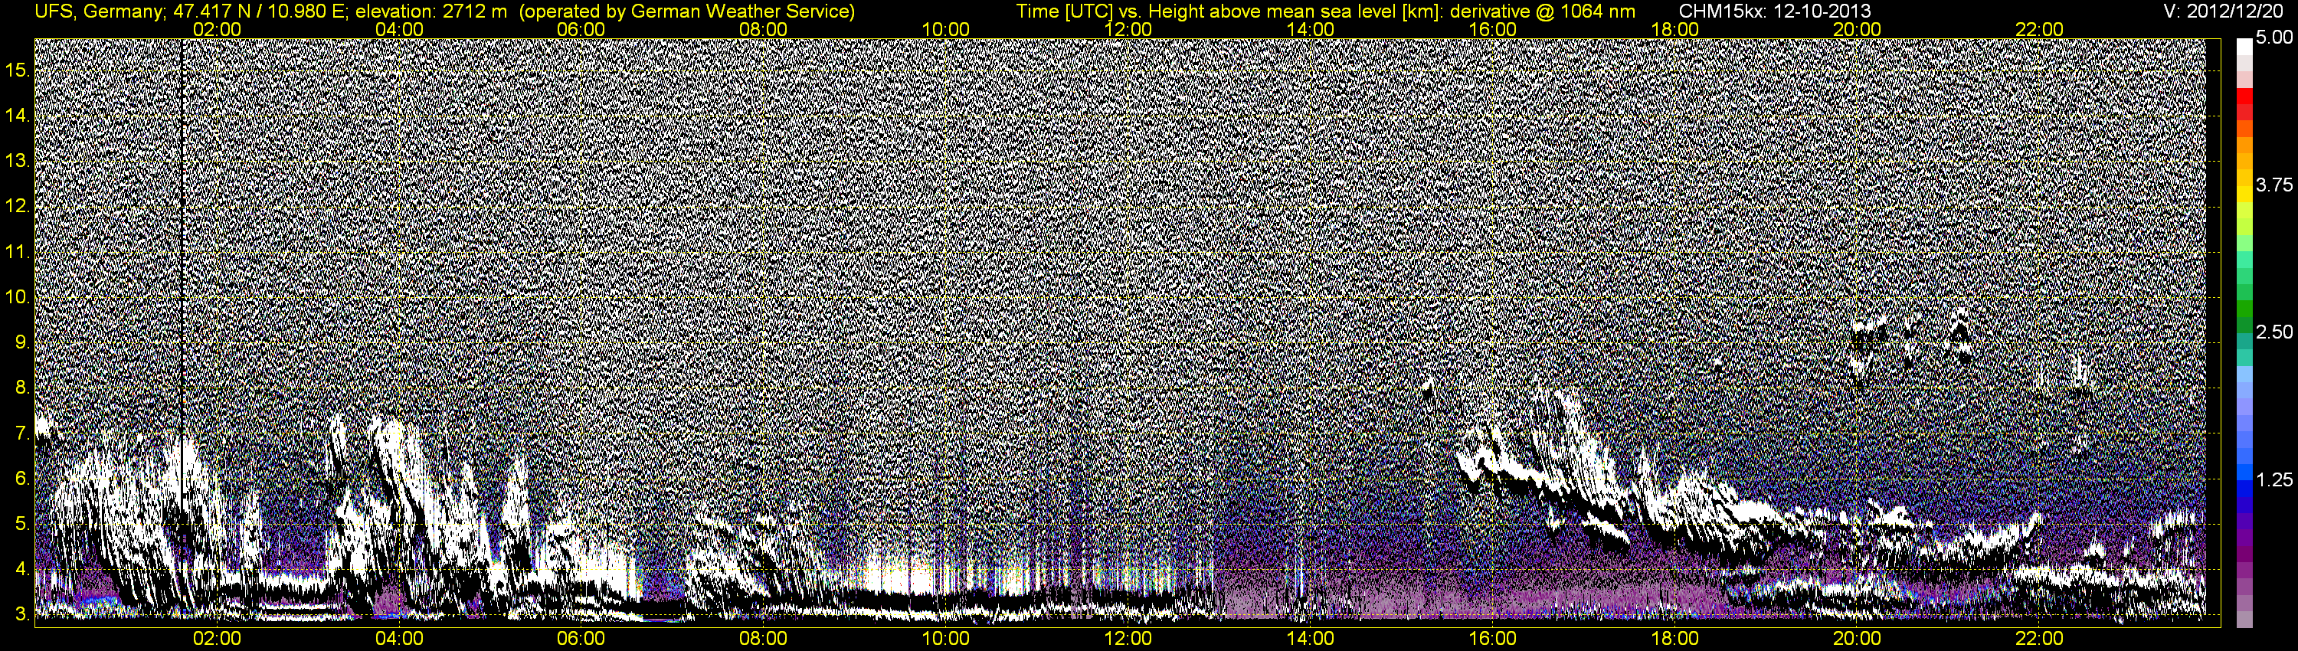Click the 14:00 label on the upper time axis
Screen dimensions: 2298x651
coord(1311,29)
